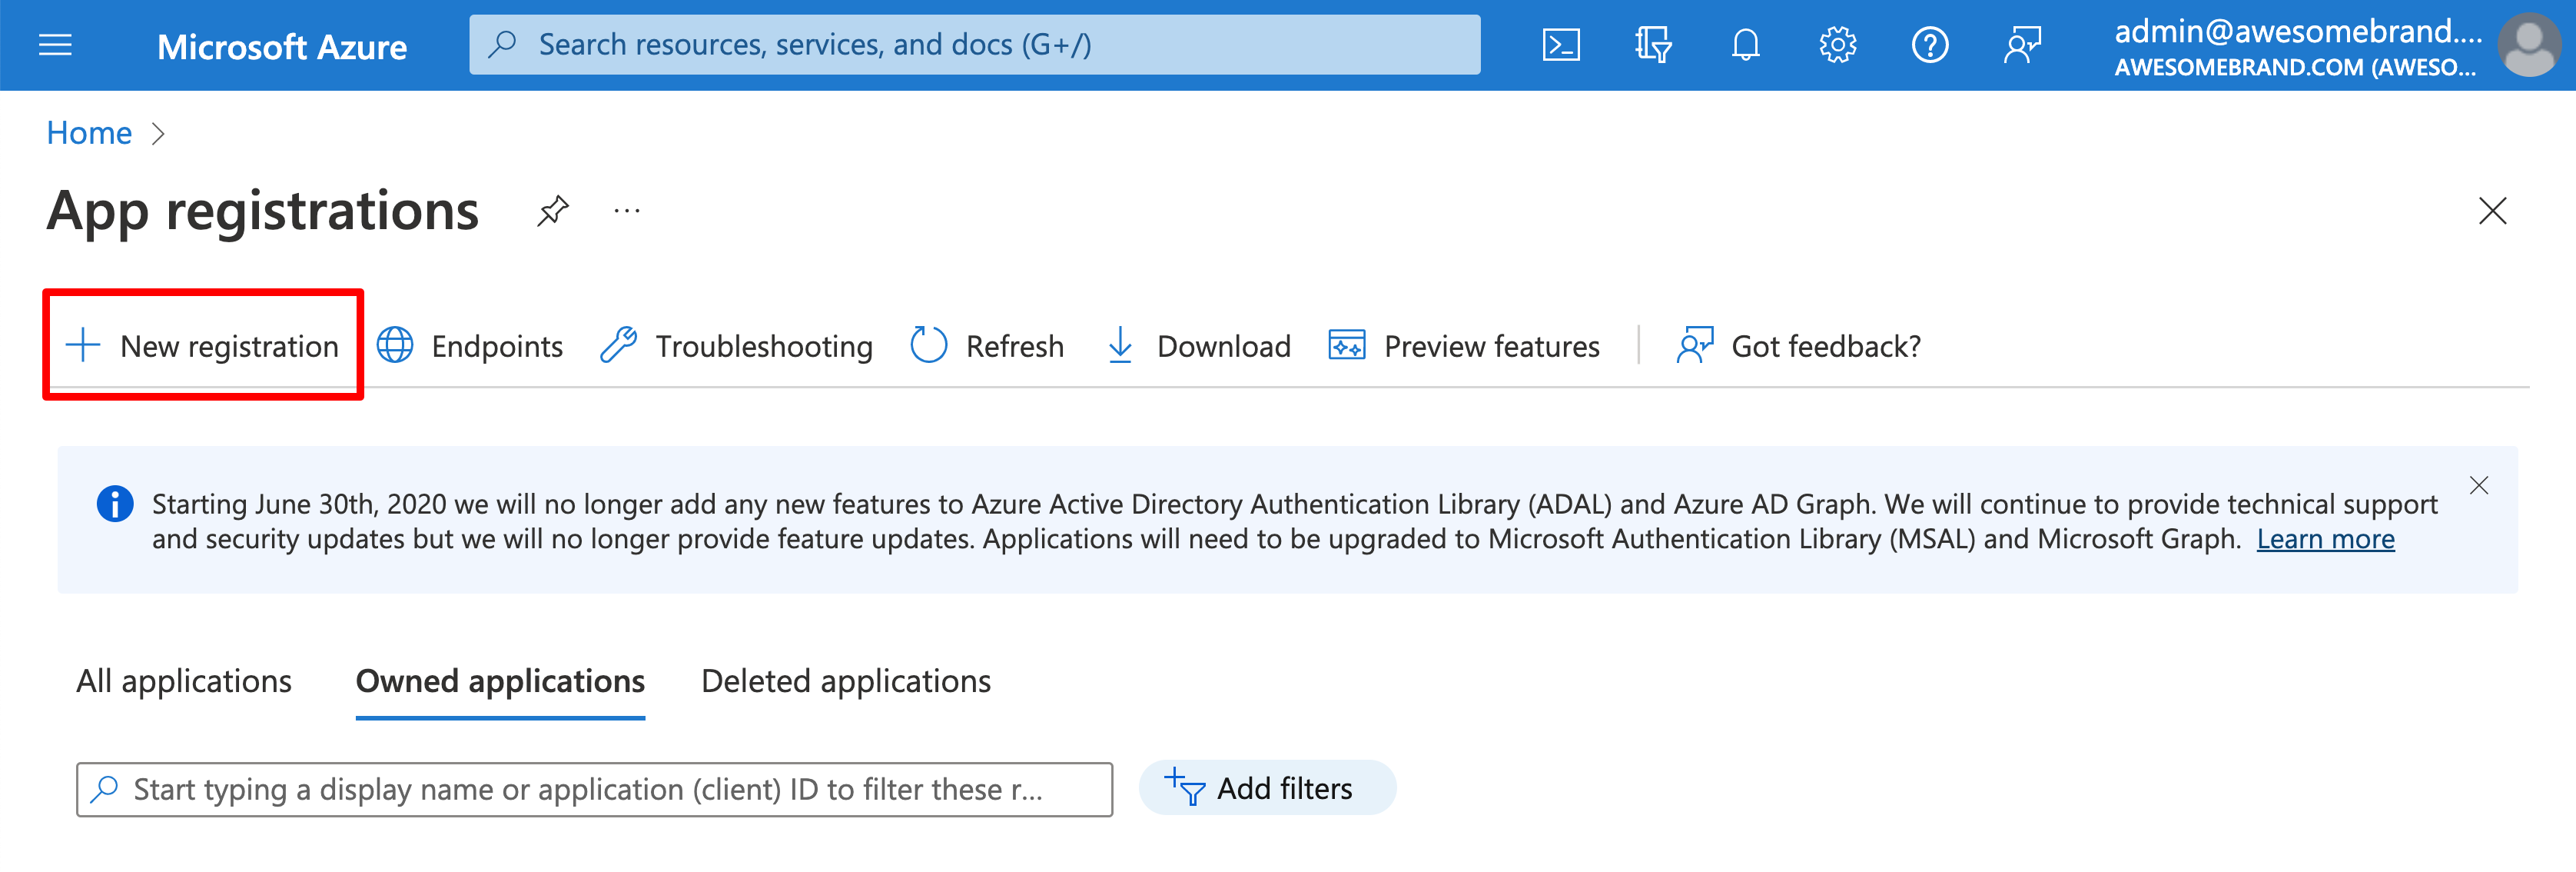Screen dimensions: 2576x872
Task: Close the App registrations blade
Action: click(2492, 211)
